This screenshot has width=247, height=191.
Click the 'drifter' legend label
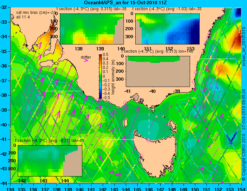tap(86, 57)
